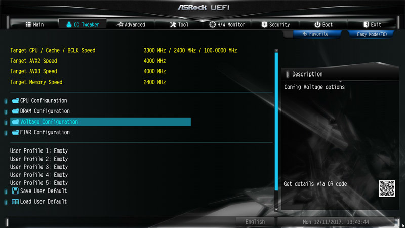Switch to the Main tab
This screenshot has width=405, height=228.
[34, 24]
